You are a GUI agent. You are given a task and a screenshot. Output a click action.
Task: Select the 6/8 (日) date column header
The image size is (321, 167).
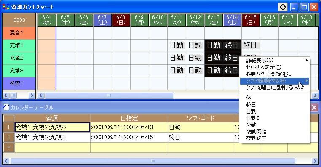(121, 20)
